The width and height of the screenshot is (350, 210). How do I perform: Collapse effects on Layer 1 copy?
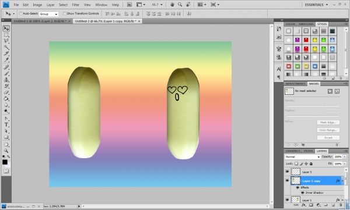[342, 181]
